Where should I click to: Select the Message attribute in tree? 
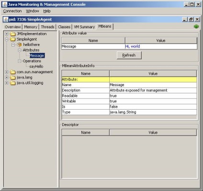pos(37,56)
